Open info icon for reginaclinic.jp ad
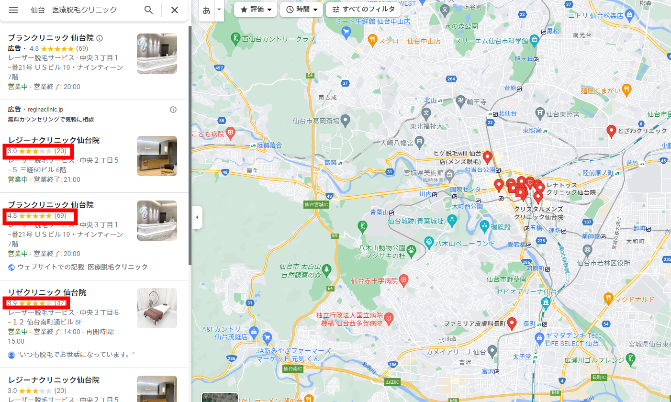 pyautogui.click(x=173, y=110)
